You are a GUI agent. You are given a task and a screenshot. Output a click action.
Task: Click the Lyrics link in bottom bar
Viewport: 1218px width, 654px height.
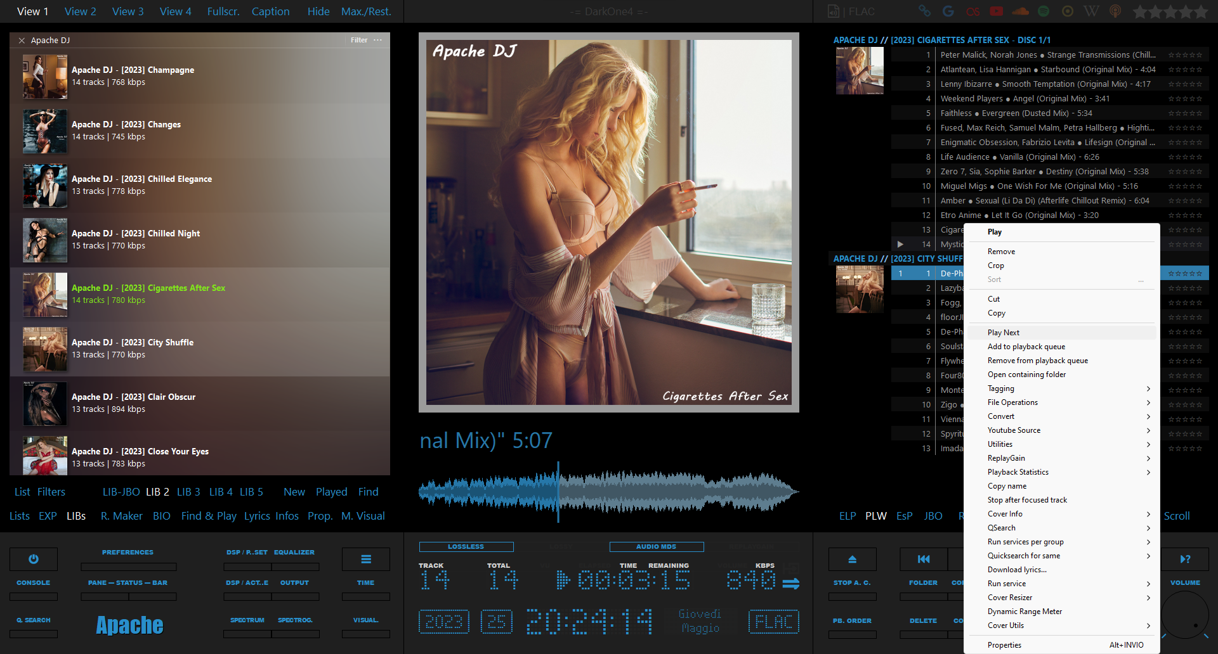click(x=257, y=516)
